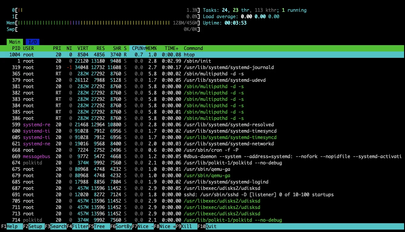Image resolution: width=405 pixels, height=232 pixels.
Task: Select polkitd thread PID 714
Action: (x=202, y=220)
